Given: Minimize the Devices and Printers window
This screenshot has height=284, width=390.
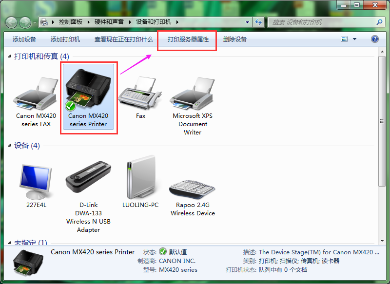Looking at the screenshot, I should pos(344,5).
